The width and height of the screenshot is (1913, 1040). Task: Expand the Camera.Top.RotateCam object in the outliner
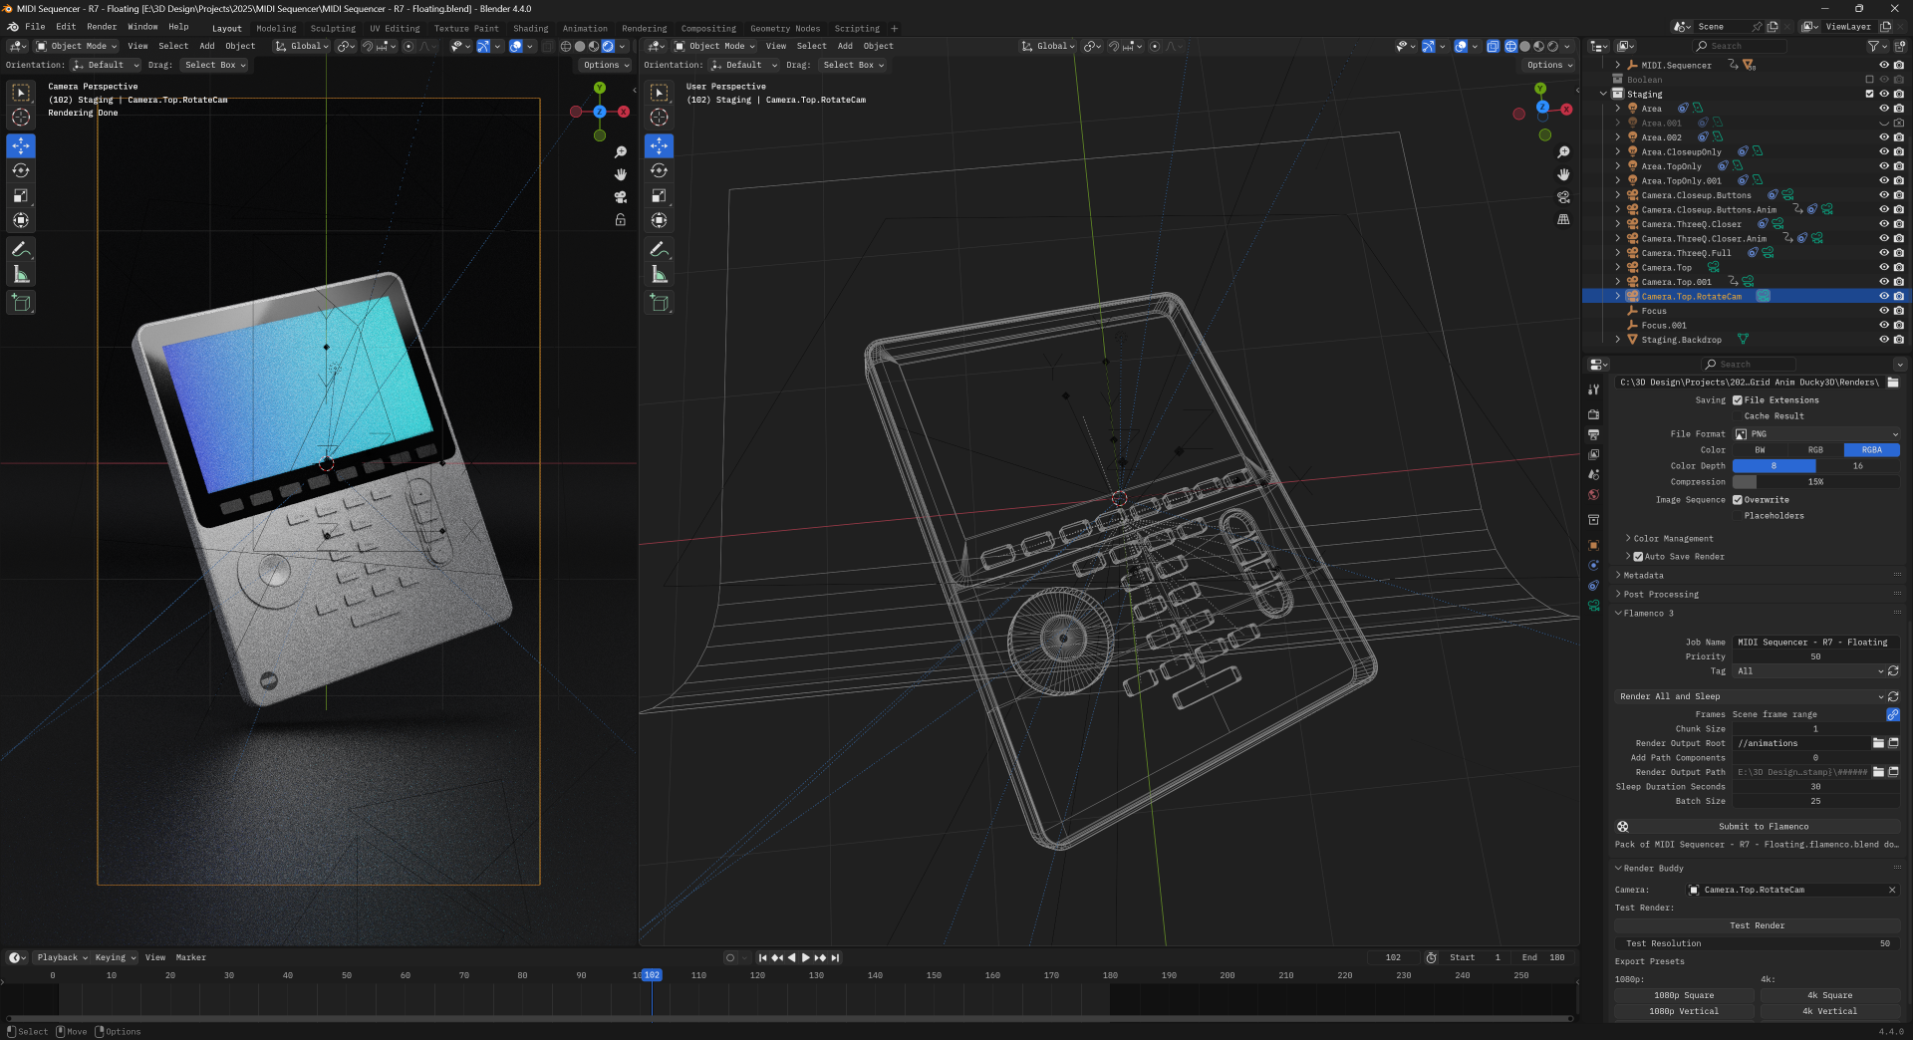(x=1616, y=296)
